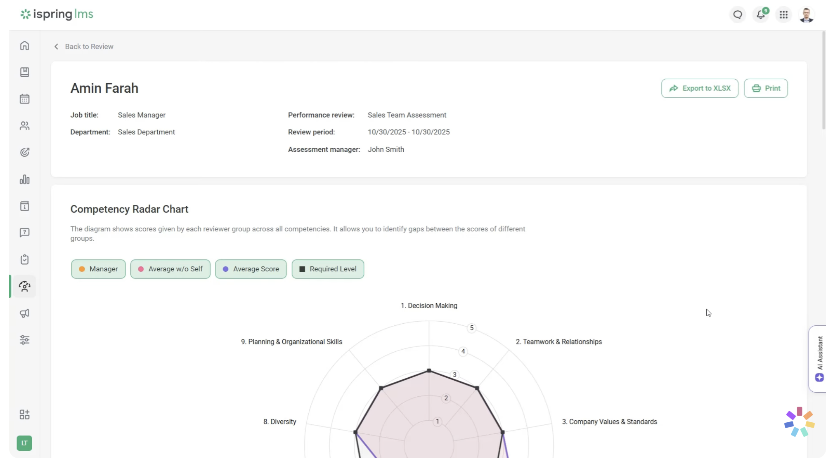
Task: Go Back to Review
Action: tap(84, 47)
